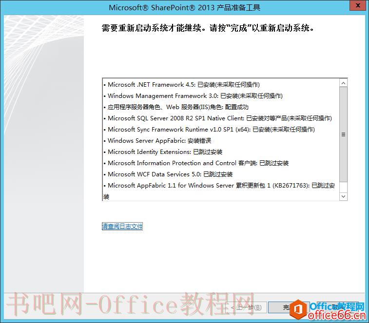Screen dimensions: 369x323
Task: Click the results list scrollbar thumb
Action: [x=343, y=134]
